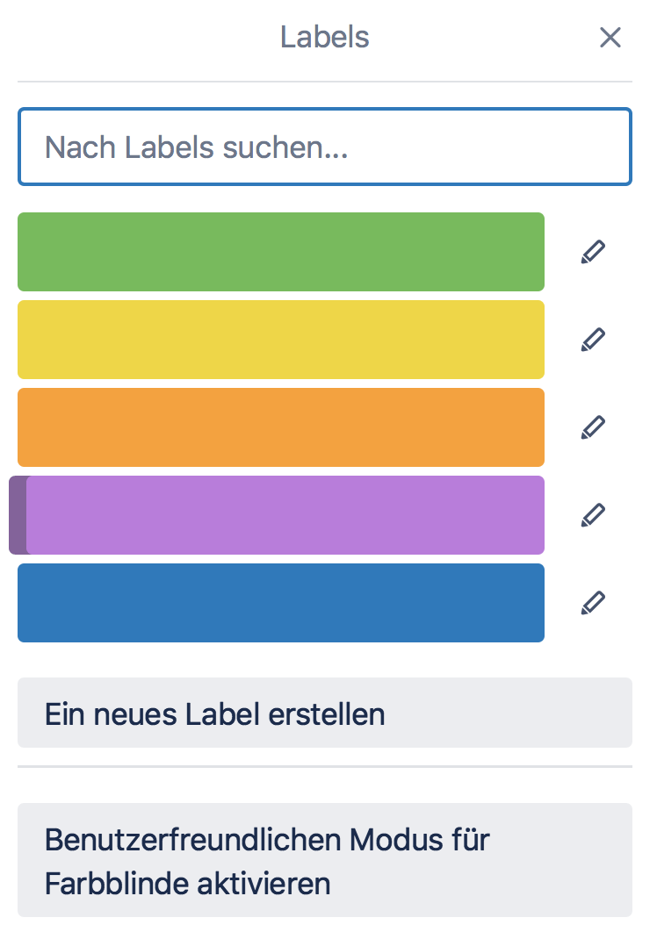
Task: Toggle the yellow label on the card
Action: pyautogui.click(x=281, y=340)
